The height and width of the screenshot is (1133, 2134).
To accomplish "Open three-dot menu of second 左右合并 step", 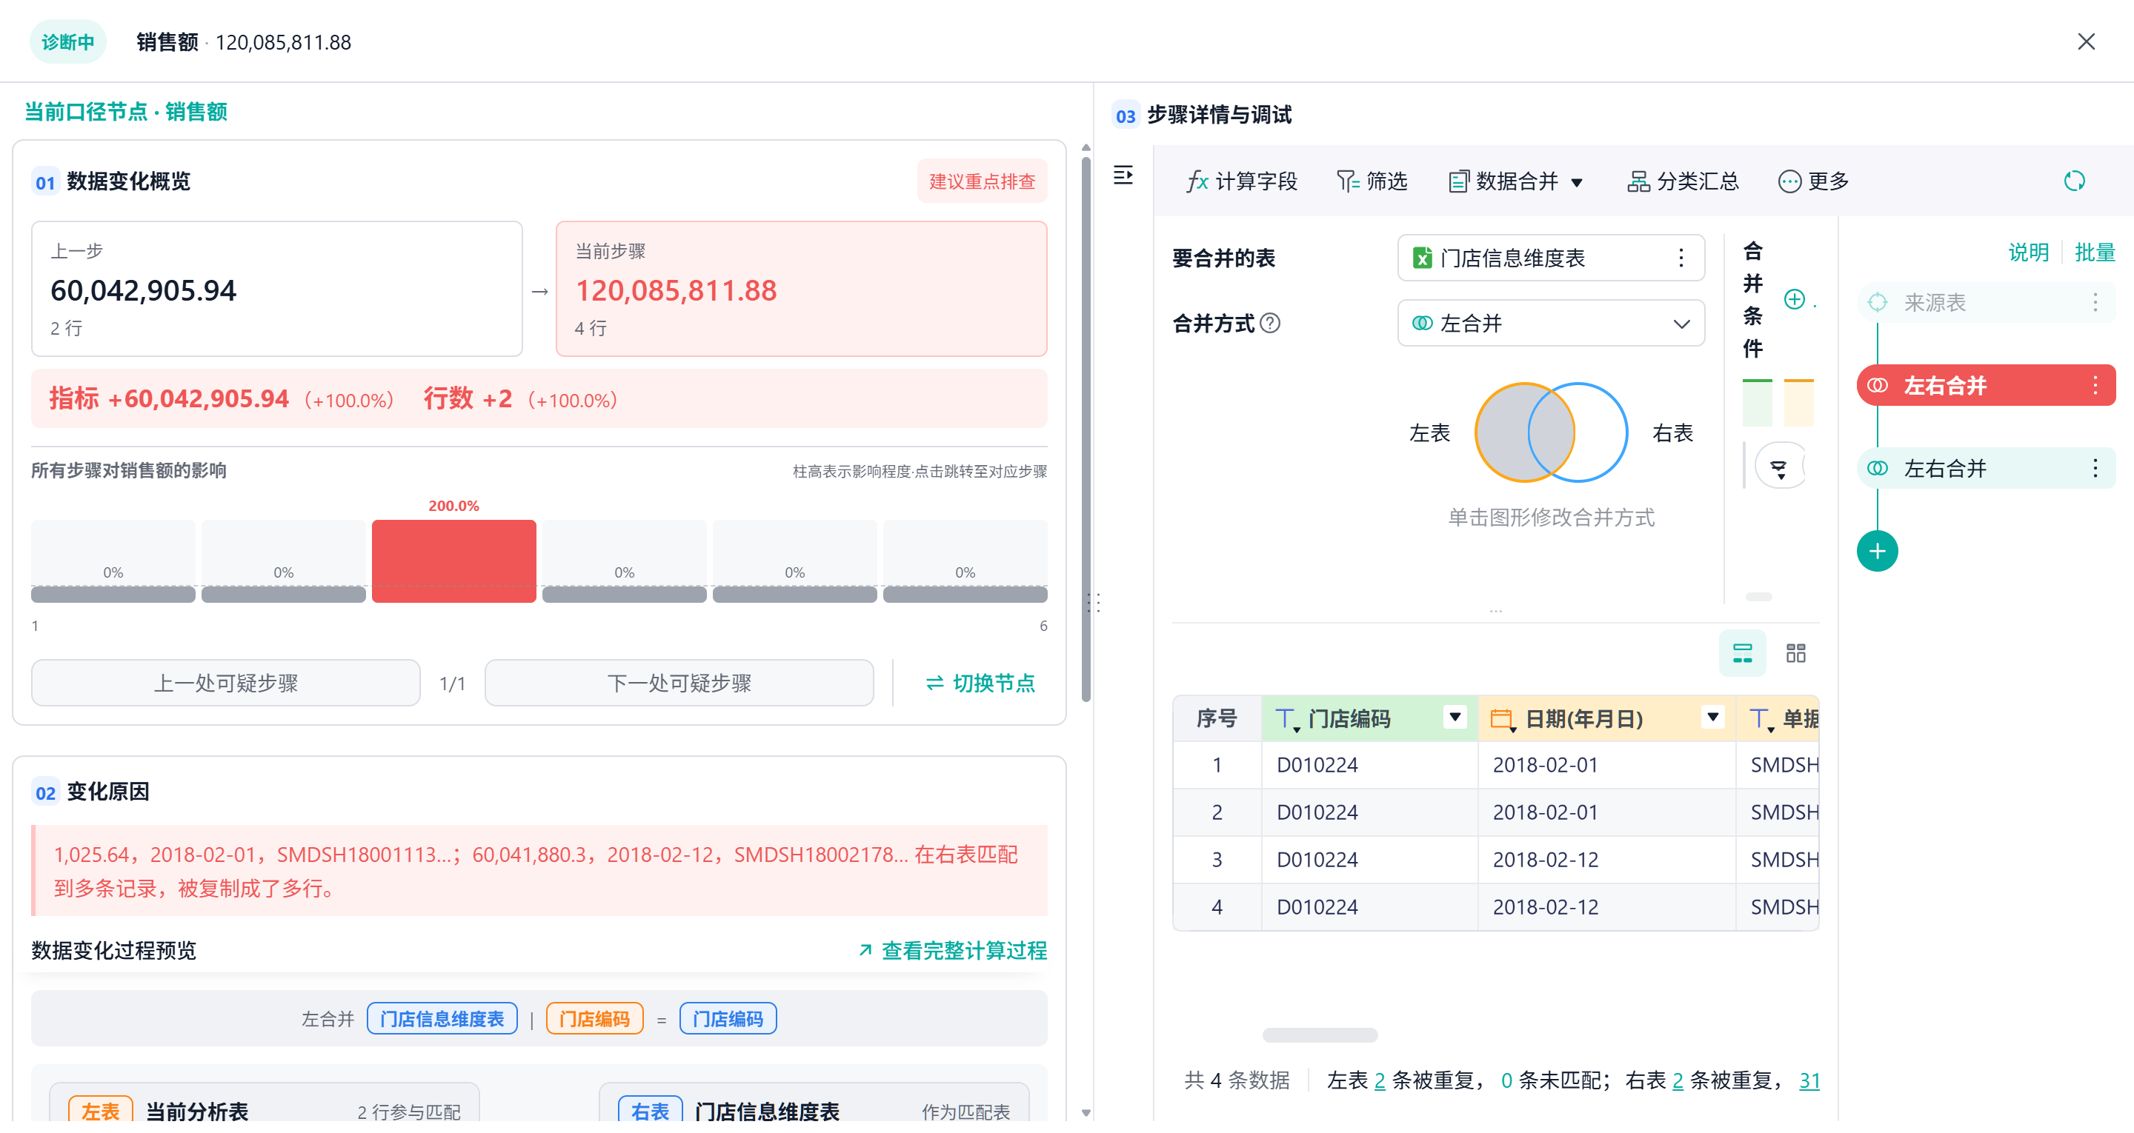I will pos(2094,469).
